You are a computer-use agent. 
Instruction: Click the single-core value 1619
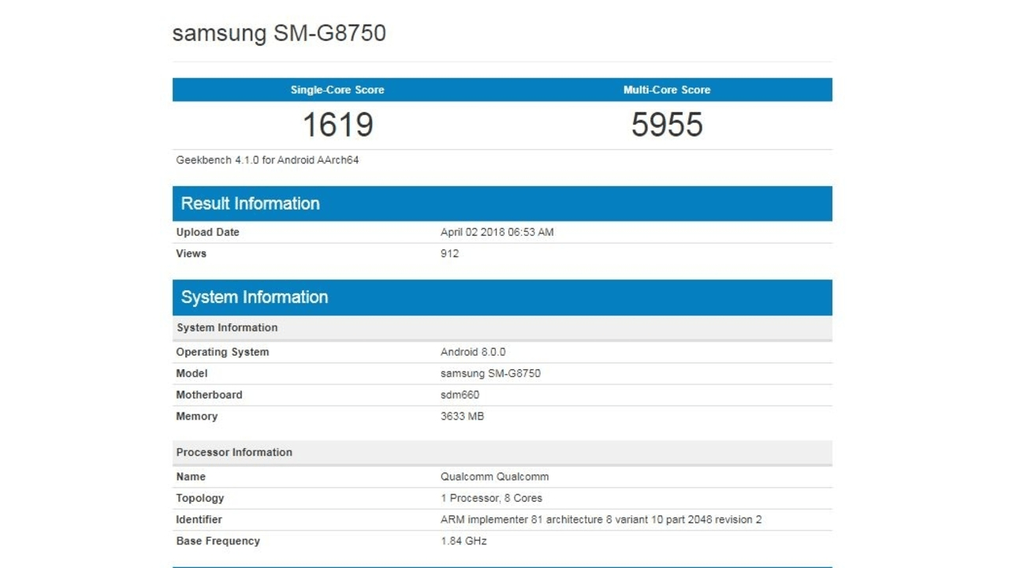pyautogui.click(x=337, y=125)
